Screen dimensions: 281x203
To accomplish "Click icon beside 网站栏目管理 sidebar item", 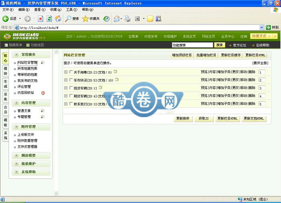I will pos(43,62).
